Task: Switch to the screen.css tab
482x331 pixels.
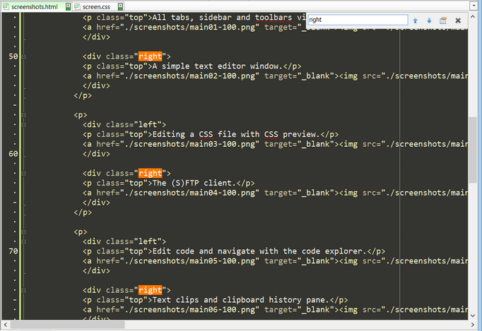Action: (x=96, y=7)
